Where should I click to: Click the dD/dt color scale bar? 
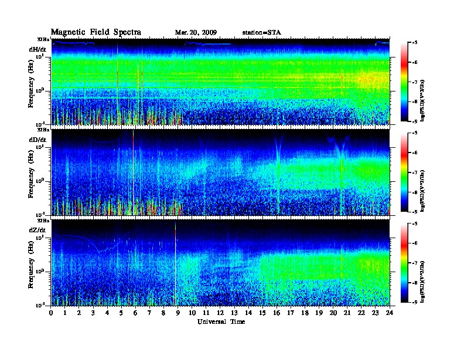click(404, 172)
